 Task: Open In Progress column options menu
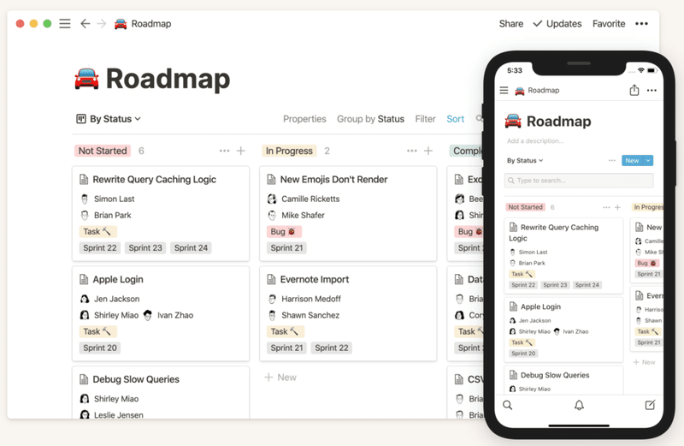[x=412, y=151]
